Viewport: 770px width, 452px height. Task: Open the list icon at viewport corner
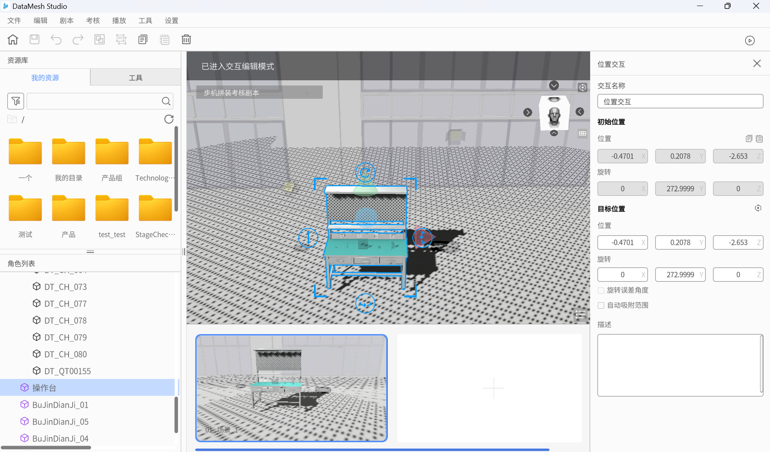click(581, 315)
